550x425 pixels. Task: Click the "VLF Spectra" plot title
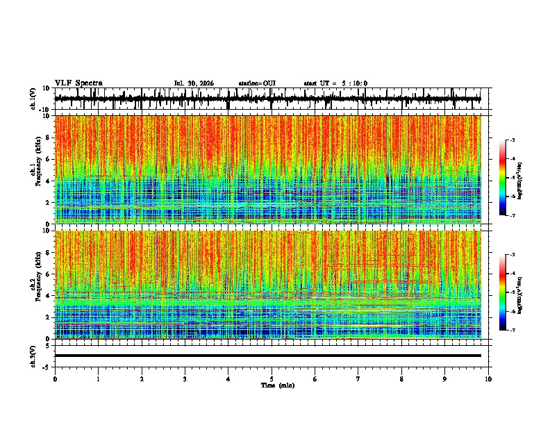[78, 83]
